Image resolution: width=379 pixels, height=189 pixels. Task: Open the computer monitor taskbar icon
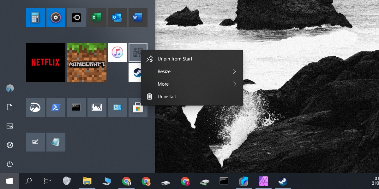pyautogui.click(x=107, y=181)
